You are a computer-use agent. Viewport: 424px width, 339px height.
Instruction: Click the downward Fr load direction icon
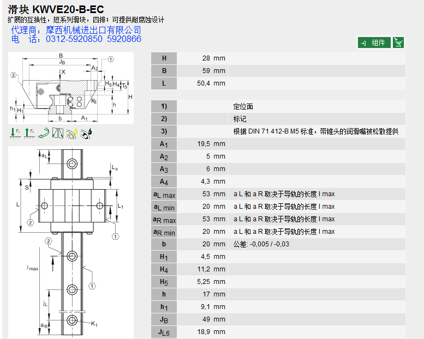coord(15,132)
